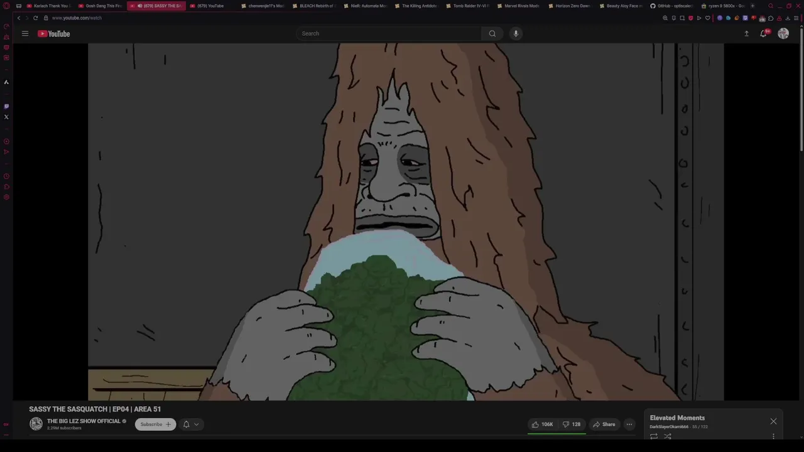Open THE BIG LEZ SHOW OFFICIAL channel link
The image size is (804, 452).
pyautogui.click(x=84, y=421)
